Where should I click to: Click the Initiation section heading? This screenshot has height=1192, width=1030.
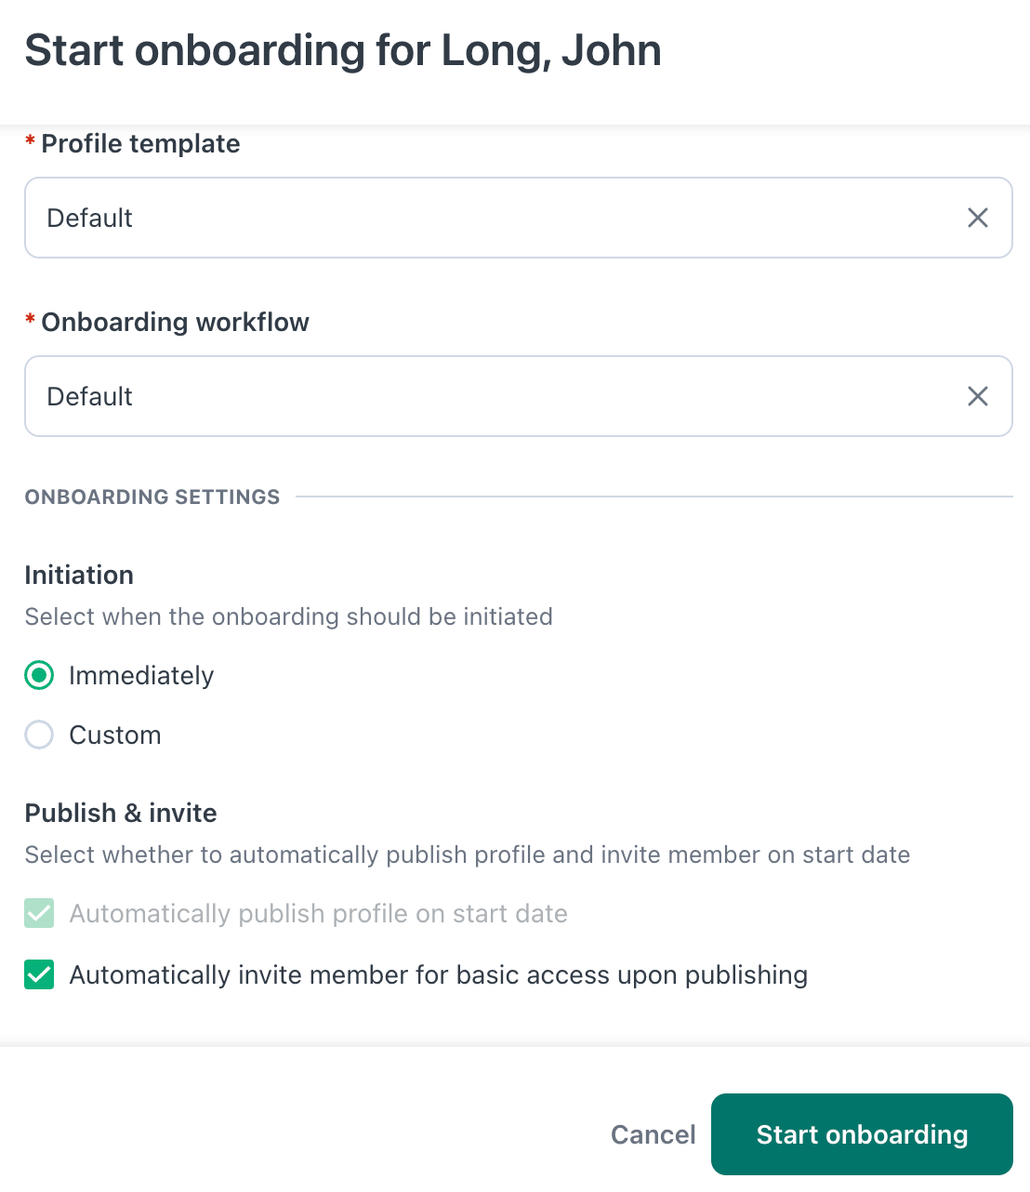(x=78, y=575)
